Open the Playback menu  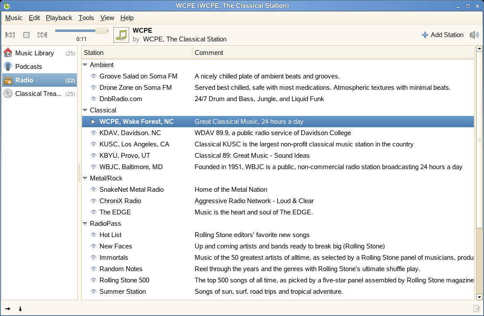click(x=59, y=18)
